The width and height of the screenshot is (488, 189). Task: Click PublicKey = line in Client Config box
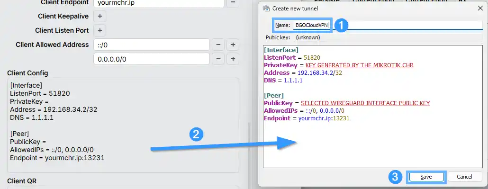click(28, 142)
